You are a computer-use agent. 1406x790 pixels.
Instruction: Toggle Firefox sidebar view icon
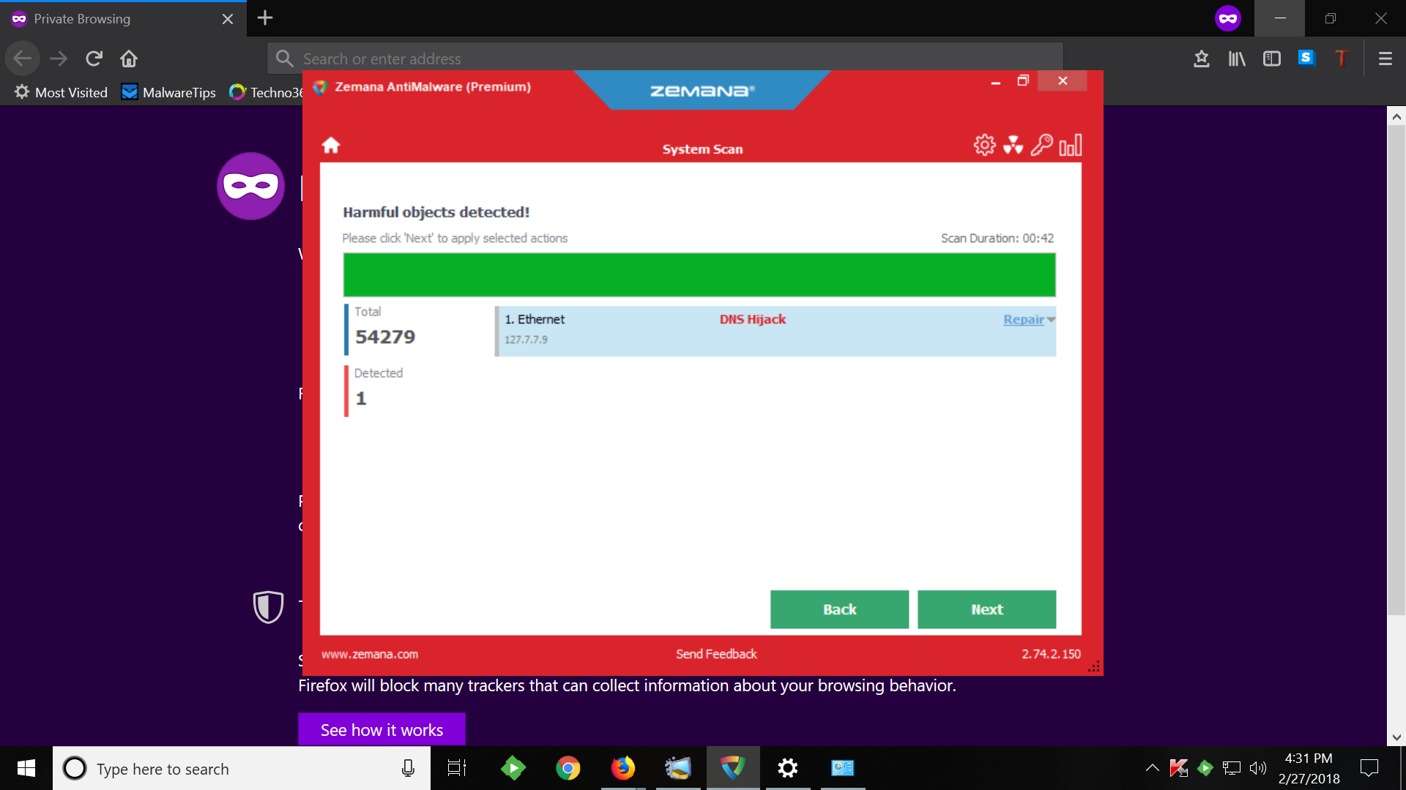pyautogui.click(x=1272, y=59)
